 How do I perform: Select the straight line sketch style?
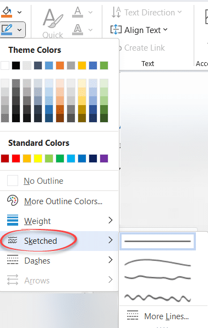point(157,241)
